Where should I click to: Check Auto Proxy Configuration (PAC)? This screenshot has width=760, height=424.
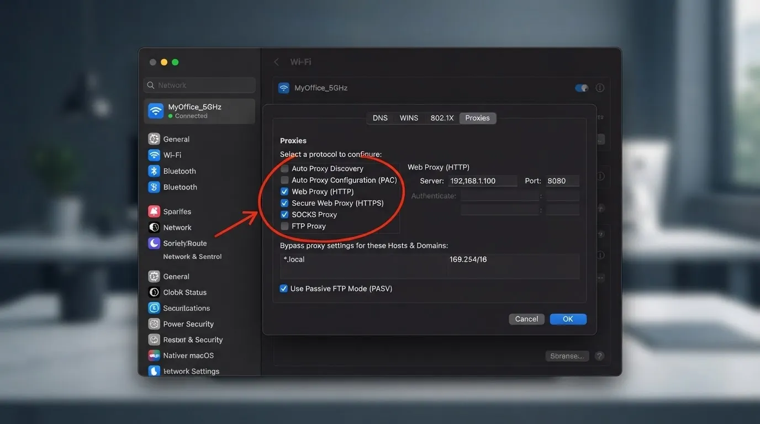coord(284,180)
